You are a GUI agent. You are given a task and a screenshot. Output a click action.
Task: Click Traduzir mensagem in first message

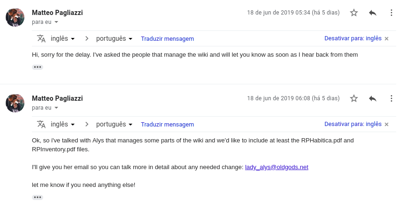coord(168,38)
